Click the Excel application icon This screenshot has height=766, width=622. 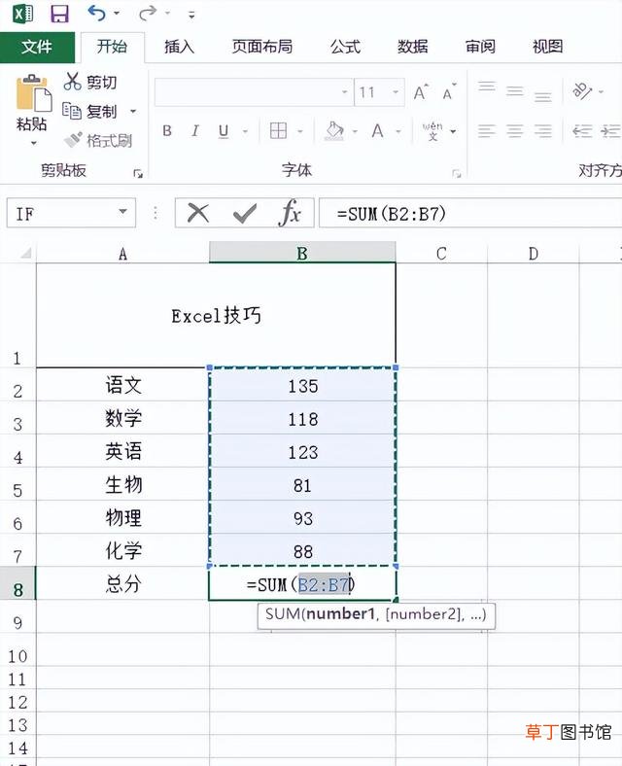pos(22,14)
